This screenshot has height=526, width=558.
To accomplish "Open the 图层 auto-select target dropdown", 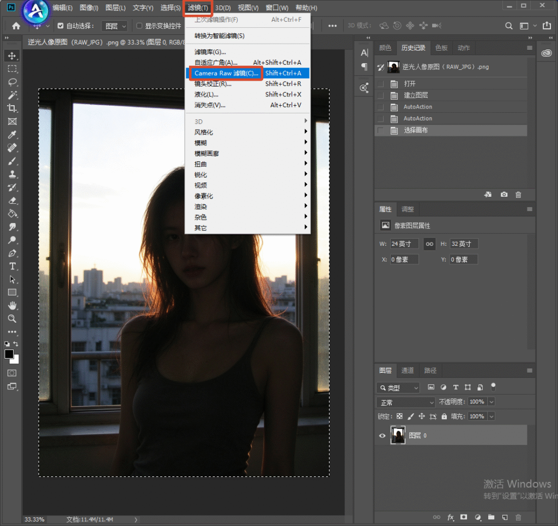I will tap(114, 26).
